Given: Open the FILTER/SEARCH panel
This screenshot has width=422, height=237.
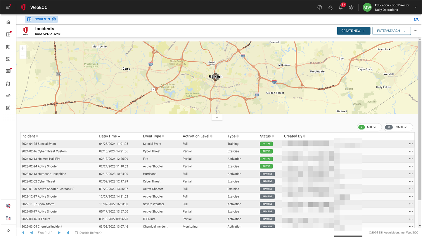Looking at the screenshot, I should (x=392, y=31).
